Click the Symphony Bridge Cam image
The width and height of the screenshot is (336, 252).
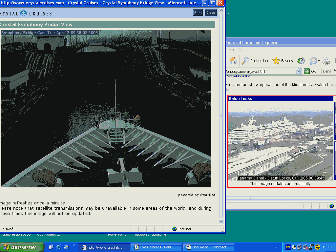106,109
